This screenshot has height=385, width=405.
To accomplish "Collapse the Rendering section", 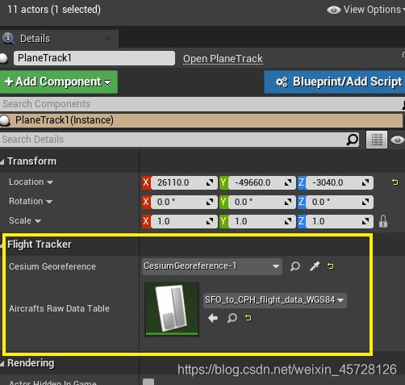I will coord(2,364).
